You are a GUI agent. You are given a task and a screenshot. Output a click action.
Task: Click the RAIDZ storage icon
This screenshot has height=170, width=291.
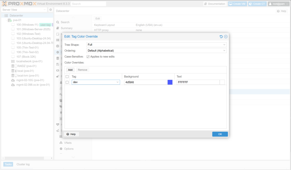tap(13, 66)
